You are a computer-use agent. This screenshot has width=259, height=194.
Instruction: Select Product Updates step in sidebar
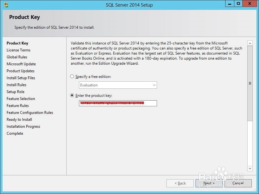tap(21, 71)
